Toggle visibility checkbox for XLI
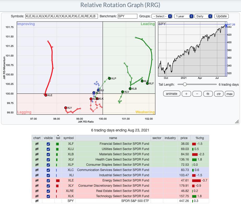This screenshot has width=241, height=204. pos(48,175)
